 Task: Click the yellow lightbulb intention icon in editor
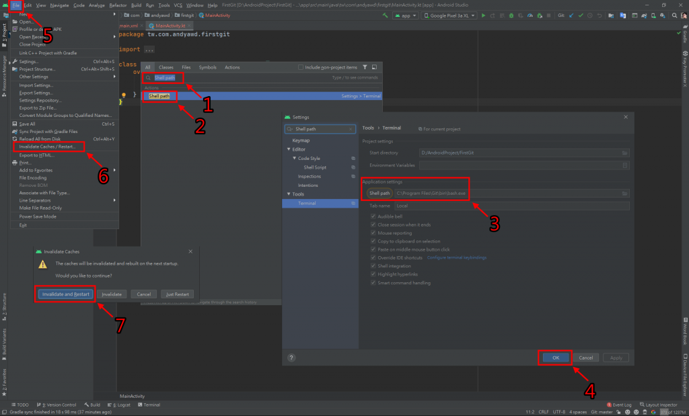click(x=124, y=95)
